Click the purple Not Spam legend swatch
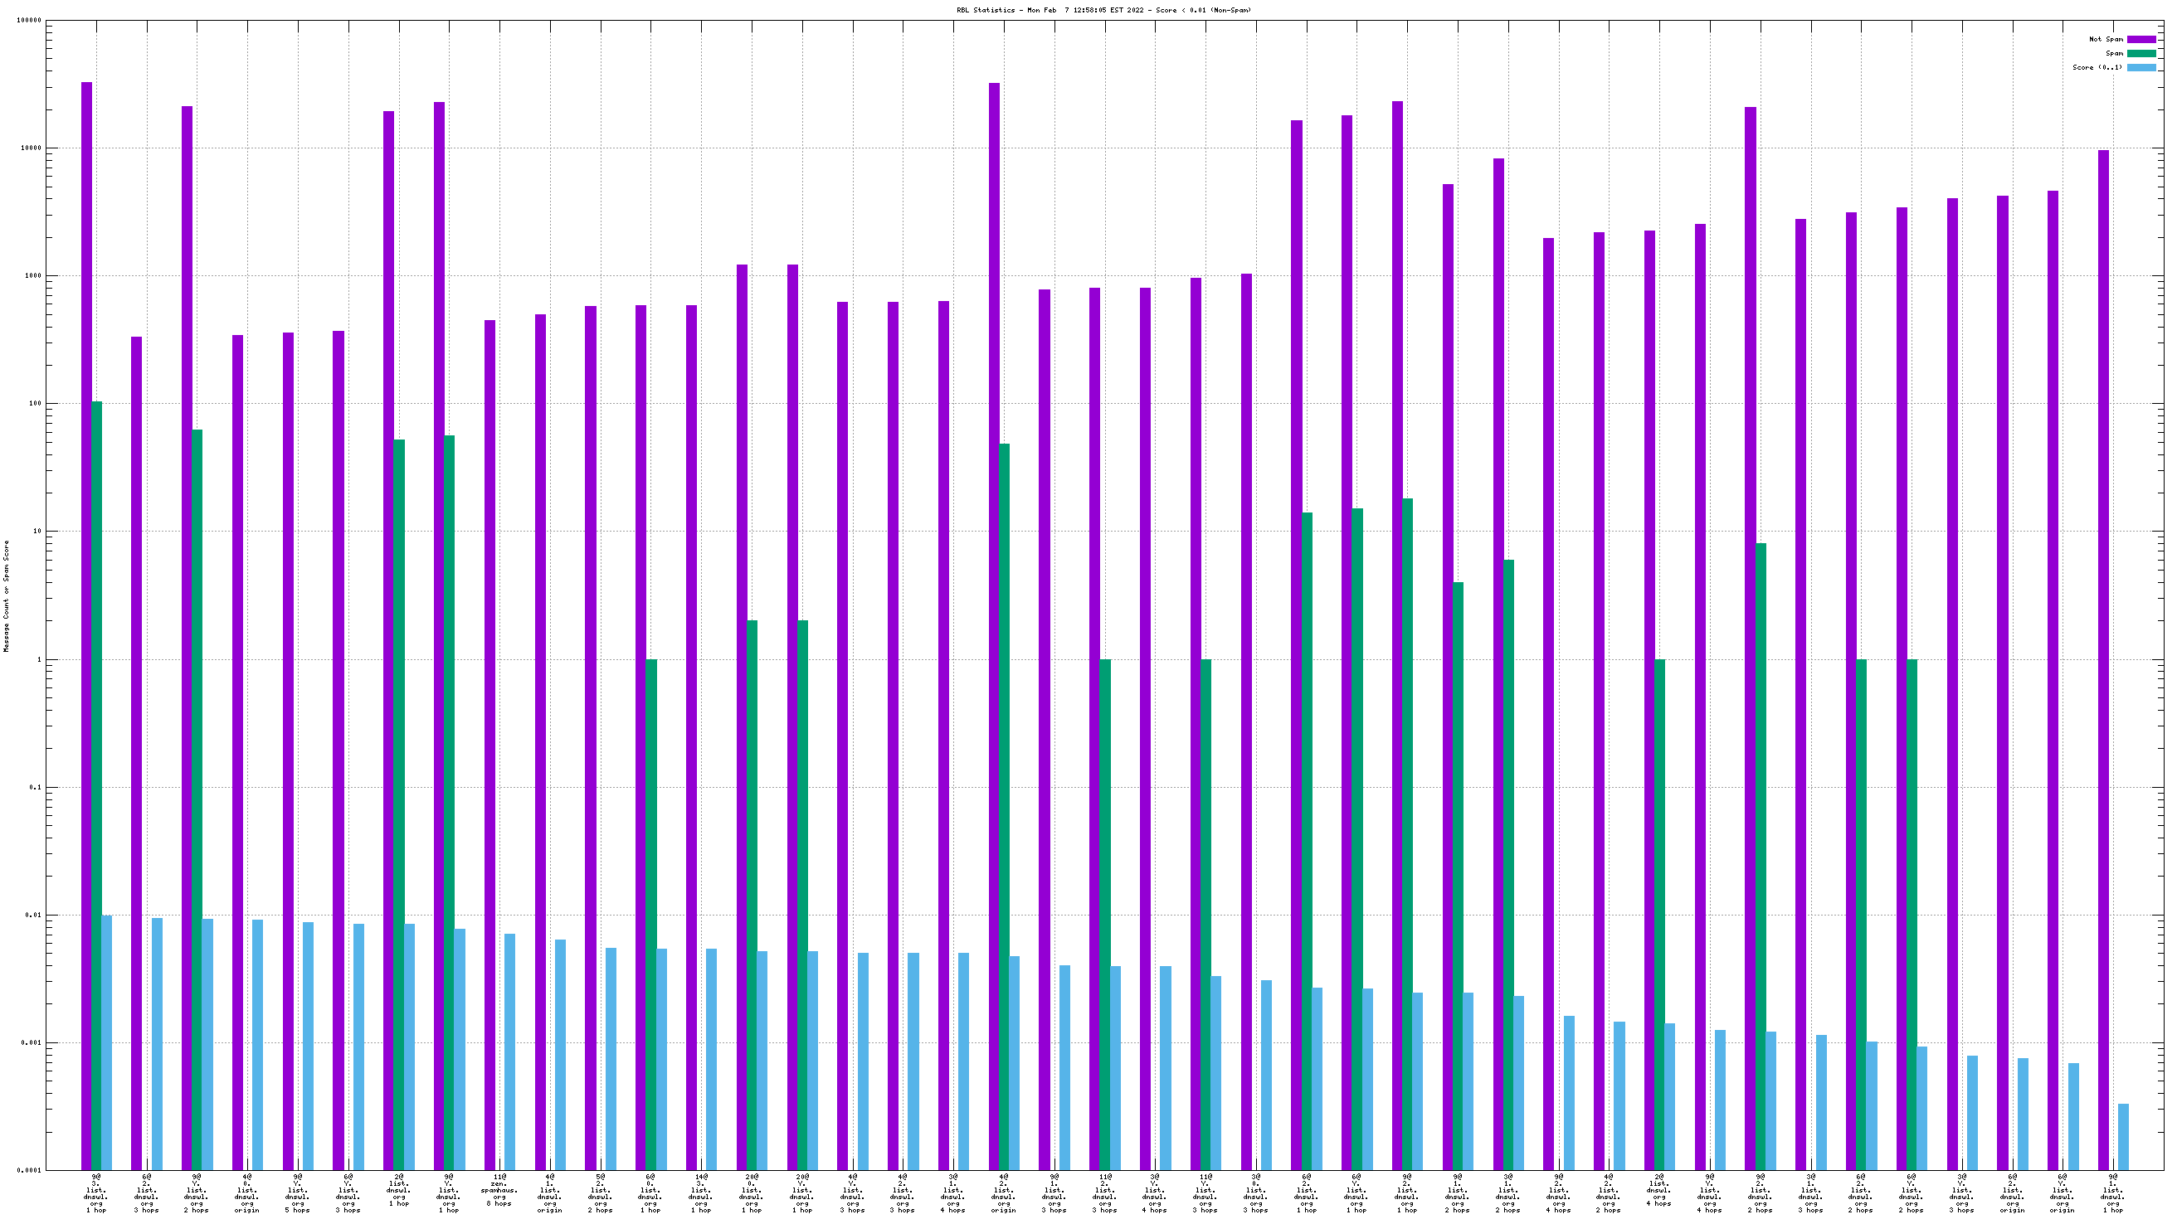The height and width of the screenshot is (1224, 2177). tap(2140, 39)
